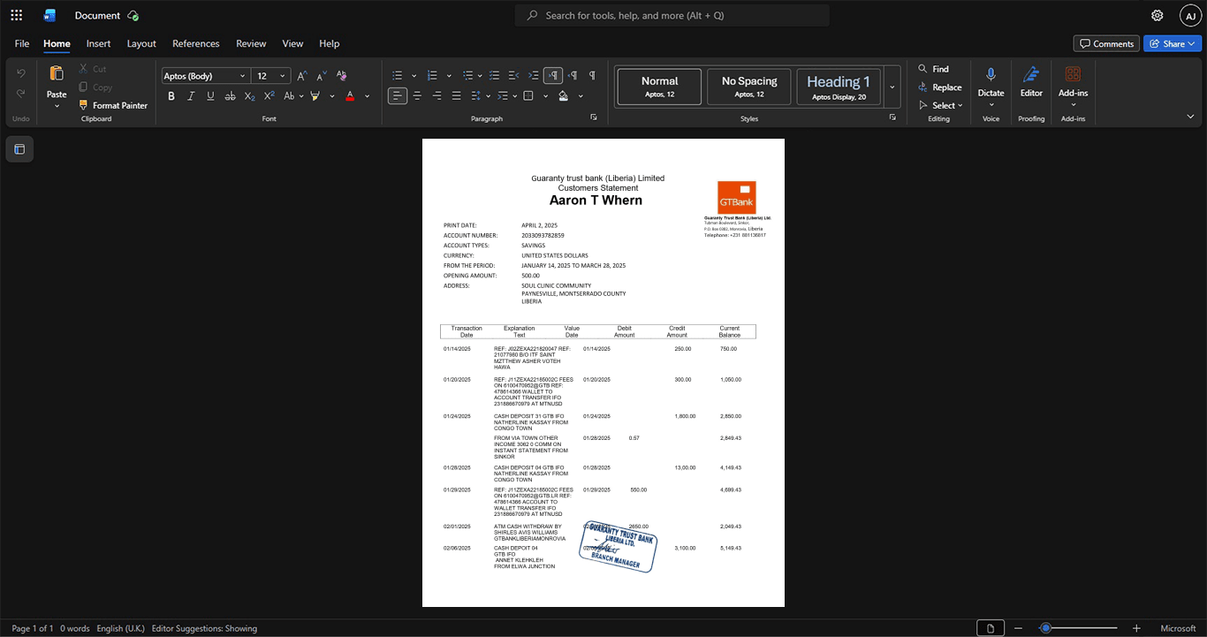This screenshot has width=1207, height=637.
Task: Toggle Italic formatting
Action: (191, 95)
